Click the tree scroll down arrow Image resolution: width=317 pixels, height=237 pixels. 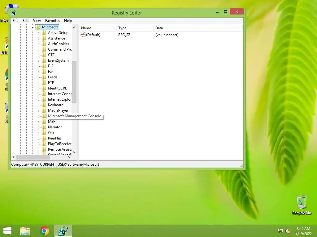74,152
